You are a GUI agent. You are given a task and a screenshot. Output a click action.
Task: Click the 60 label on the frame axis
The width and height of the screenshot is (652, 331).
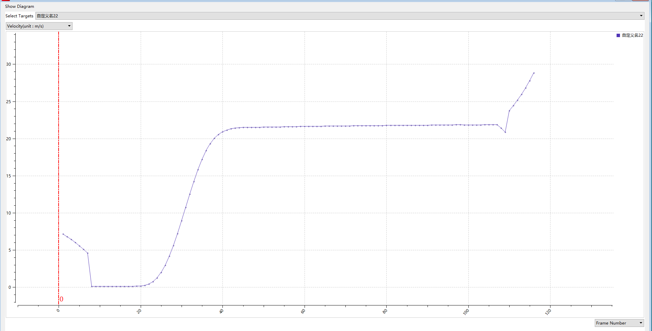[303, 311]
